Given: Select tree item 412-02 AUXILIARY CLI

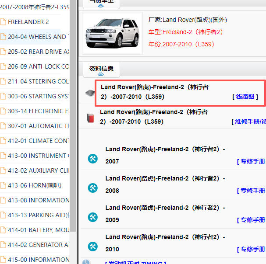Looking at the screenshot, I should click(39, 170).
